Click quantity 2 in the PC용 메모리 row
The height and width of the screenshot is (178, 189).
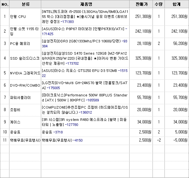click(x=159, y=43)
